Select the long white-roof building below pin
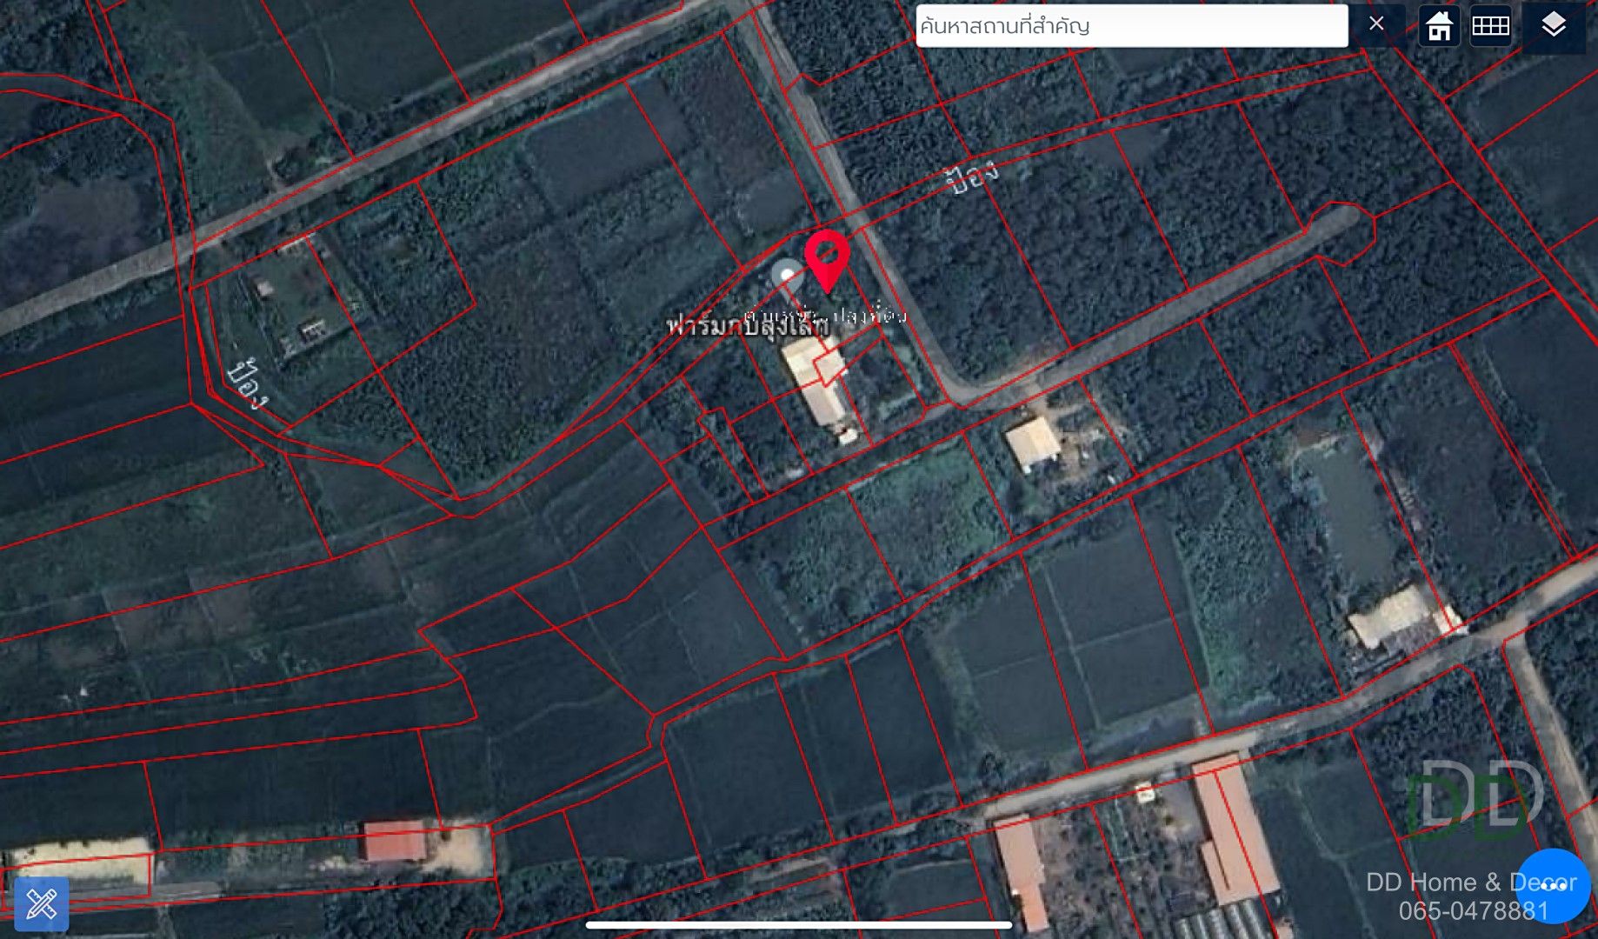The image size is (1598, 939). coord(816,383)
